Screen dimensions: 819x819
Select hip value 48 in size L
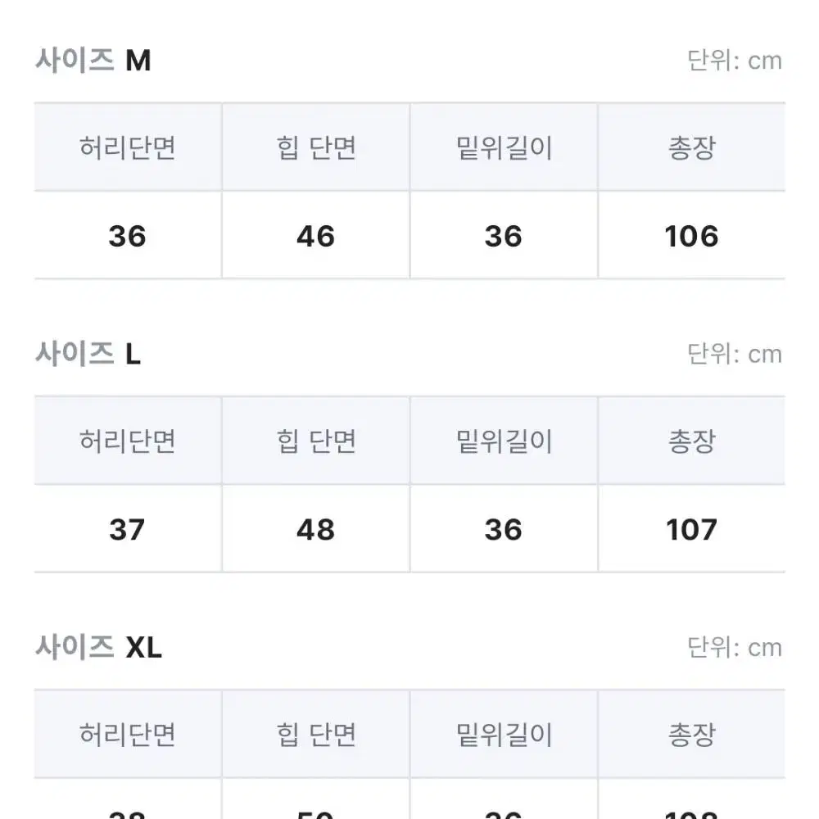click(316, 529)
